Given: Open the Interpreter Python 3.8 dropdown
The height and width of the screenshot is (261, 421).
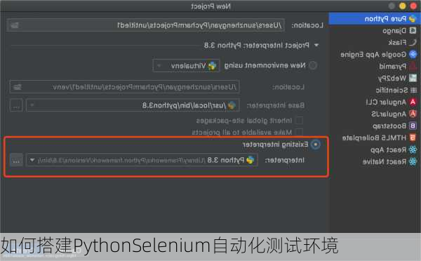Looking at the screenshot, I should (x=142, y=160).
